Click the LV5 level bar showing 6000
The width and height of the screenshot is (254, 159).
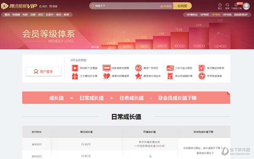click(179, 41)
